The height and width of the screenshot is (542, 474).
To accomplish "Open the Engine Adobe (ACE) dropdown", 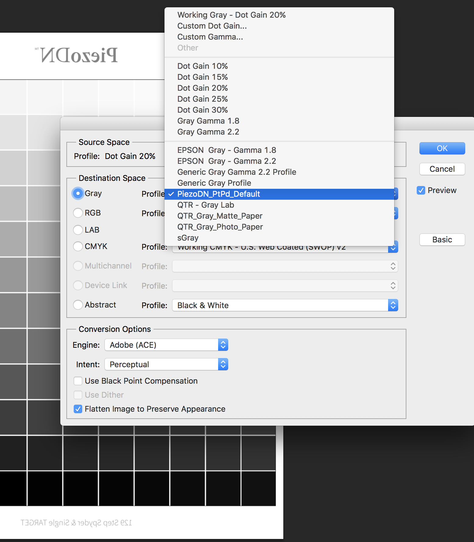I will click(x=166, y=345).
